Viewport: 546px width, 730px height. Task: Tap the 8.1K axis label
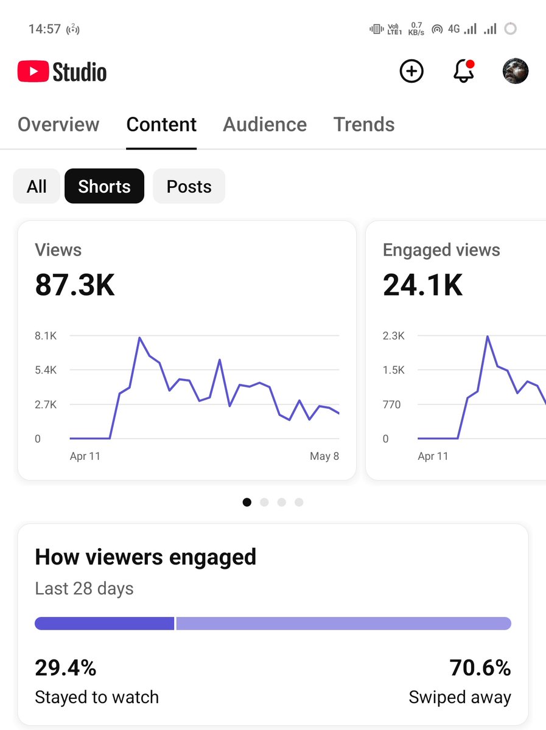click(x=46, y=336)
